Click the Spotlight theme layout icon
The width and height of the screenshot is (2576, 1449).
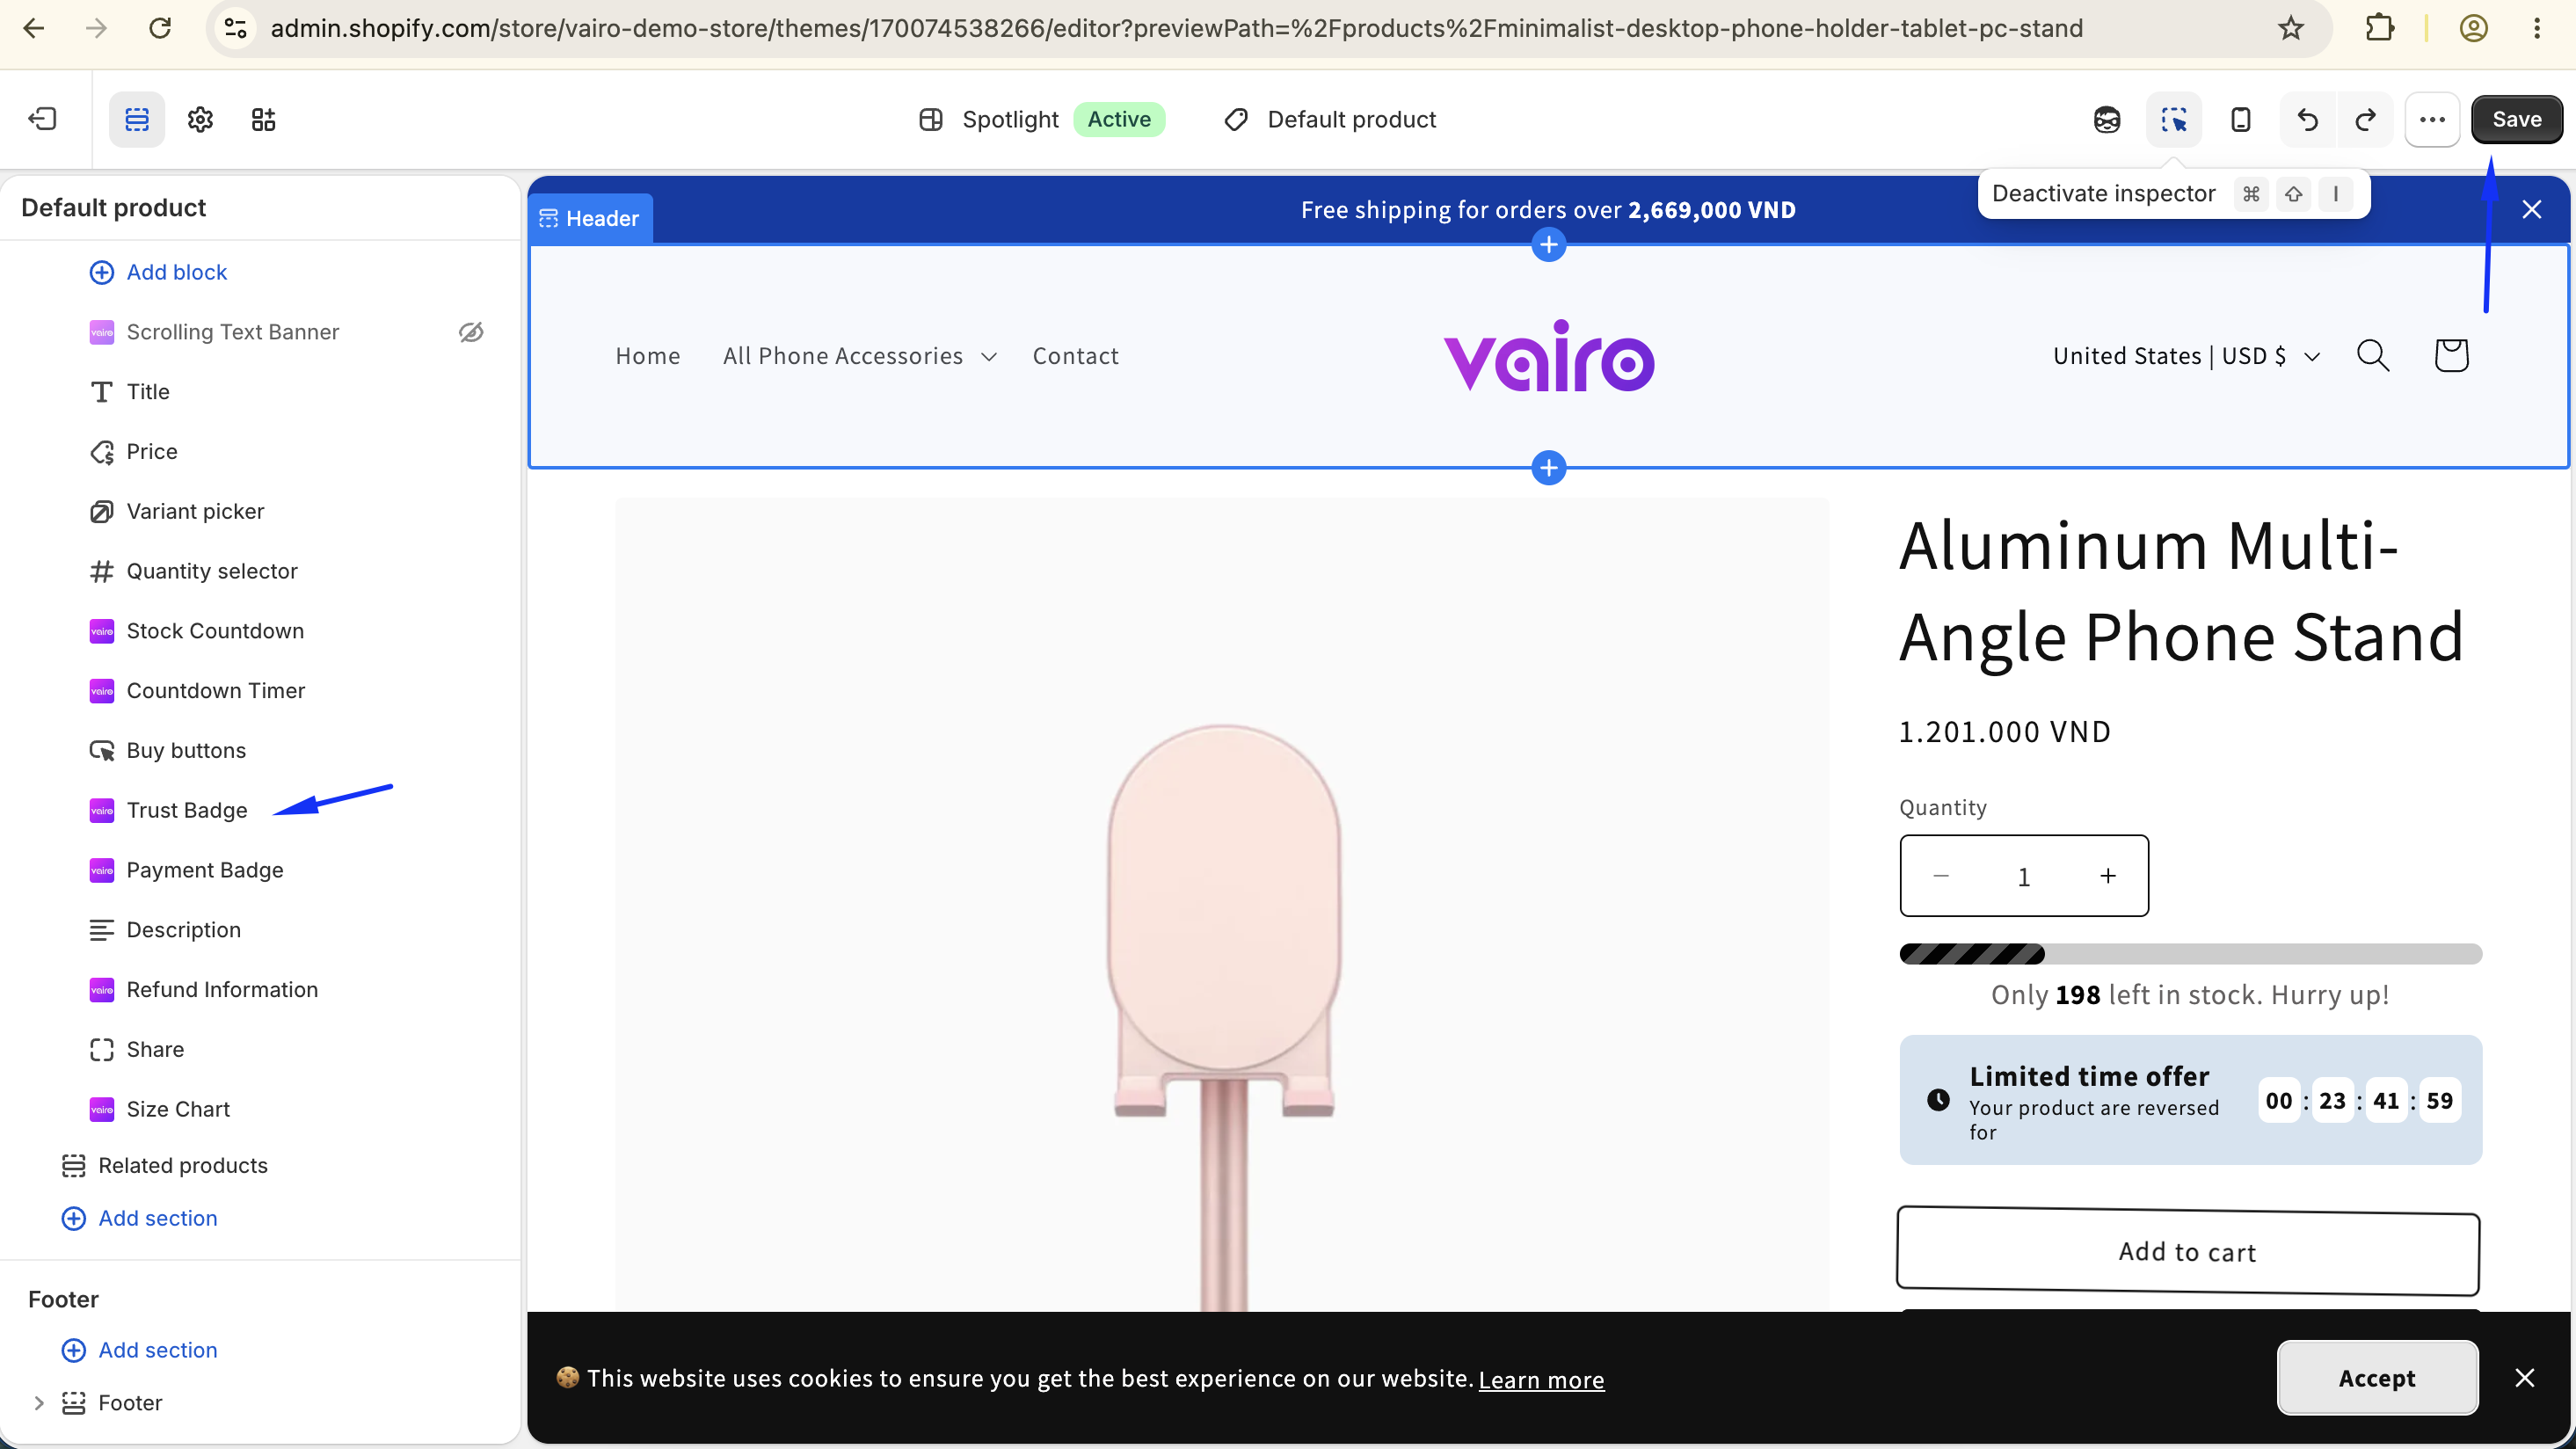(930, 119)
